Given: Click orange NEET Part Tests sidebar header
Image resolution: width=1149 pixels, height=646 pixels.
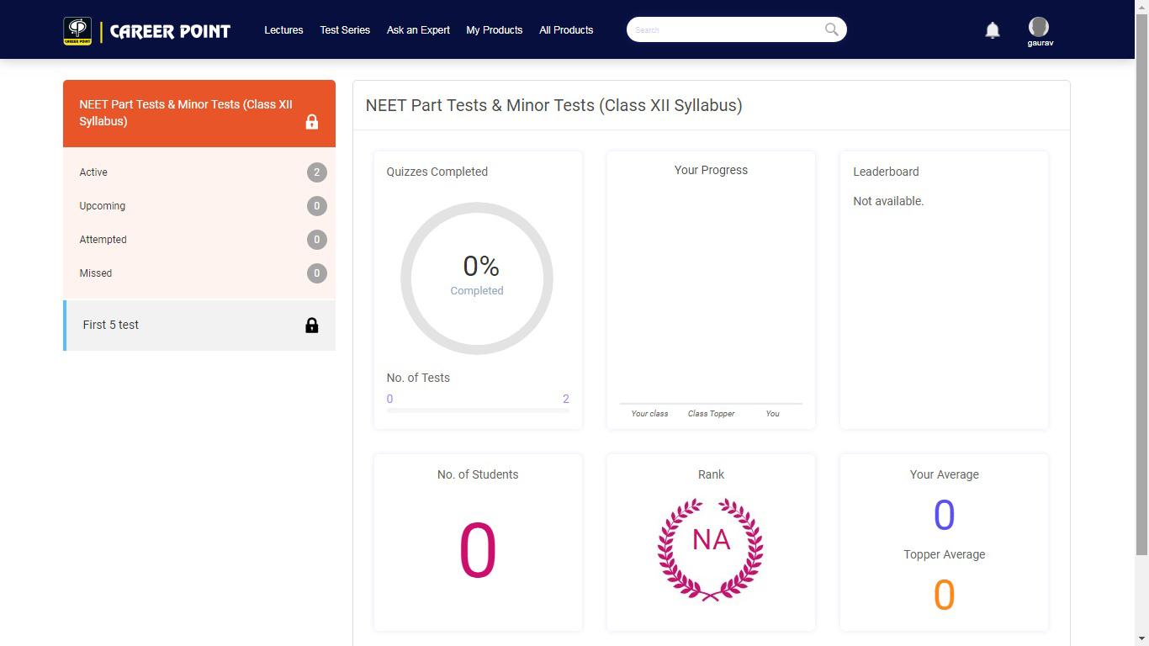Looking at the screenshot, I should pos(199,114).
